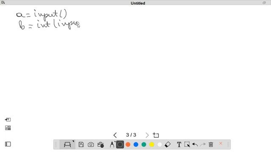Viewport: 271px width, 152px height.
Task: Add a new page
Action: 156,135
